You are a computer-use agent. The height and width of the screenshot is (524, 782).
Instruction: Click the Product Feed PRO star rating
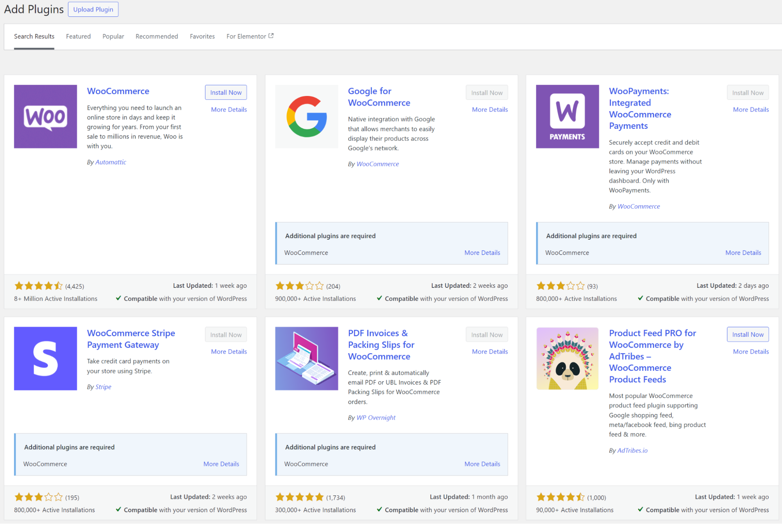point(560,497)
